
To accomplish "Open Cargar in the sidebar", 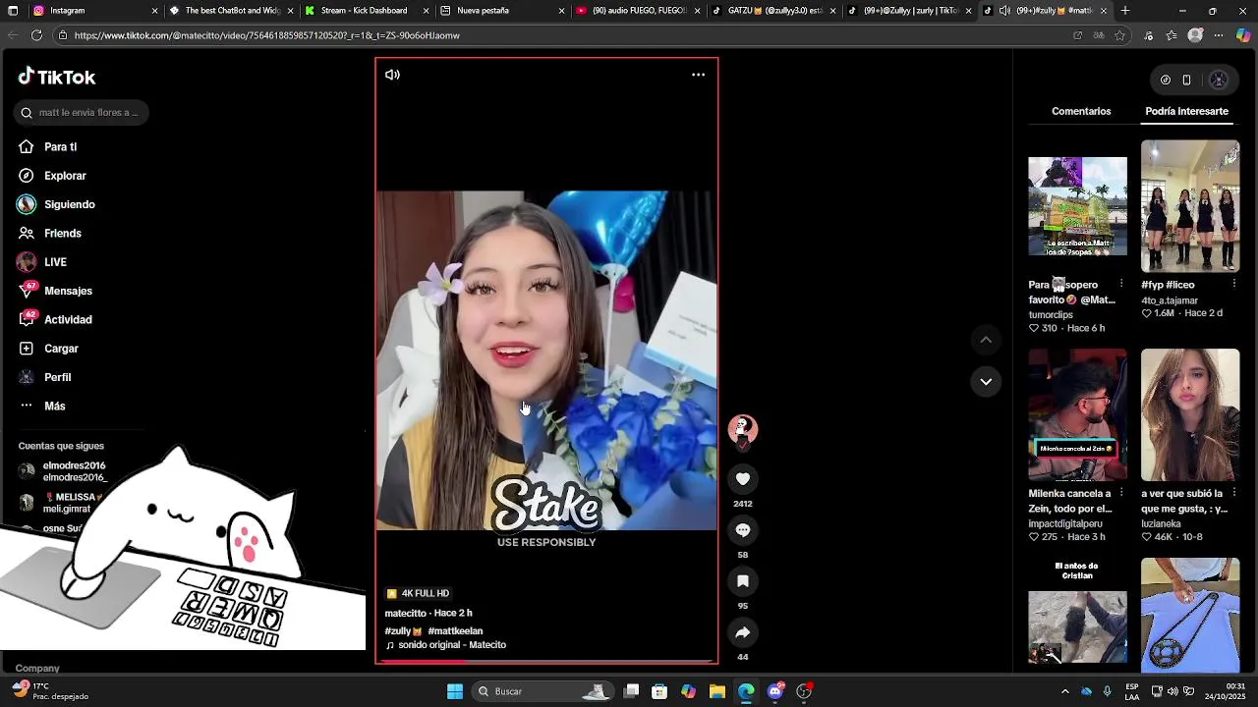I will click(61, 349).
